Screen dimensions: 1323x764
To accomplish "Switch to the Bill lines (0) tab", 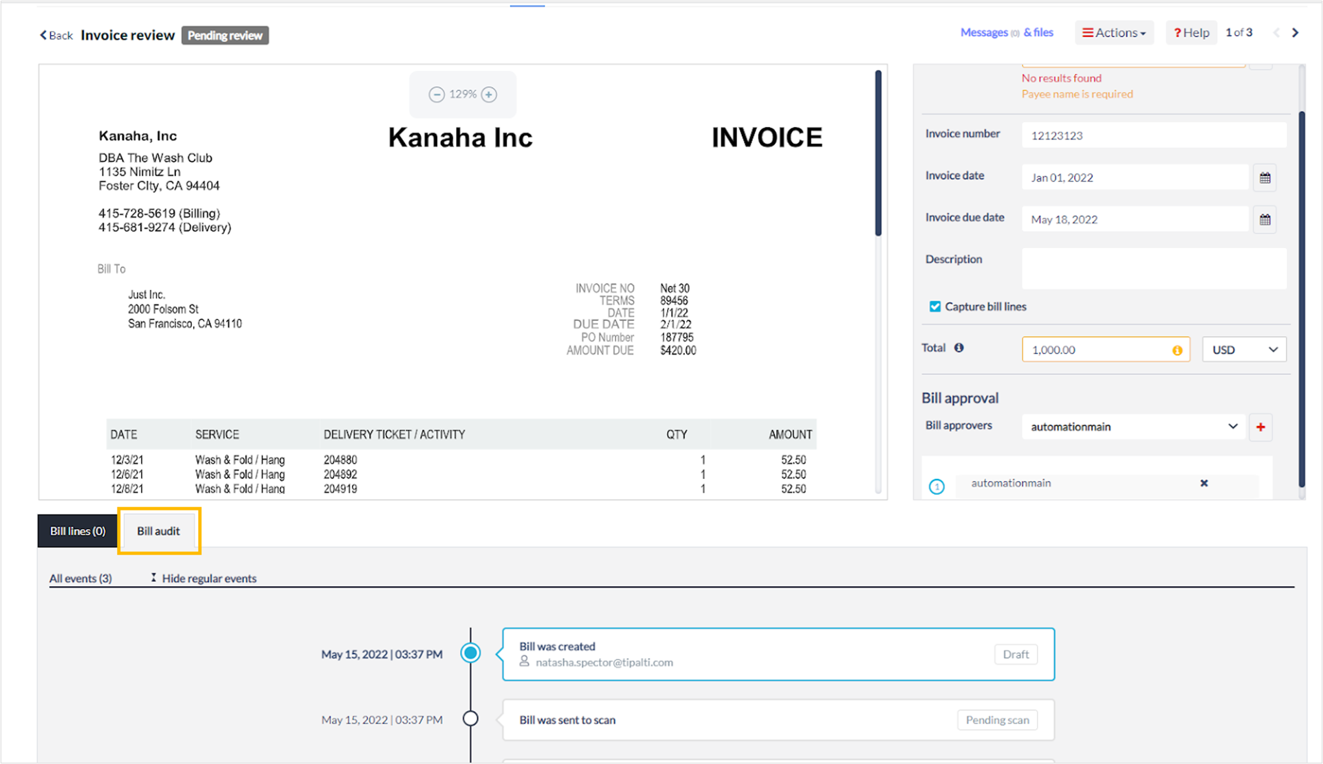I will [x=78, y=531].
